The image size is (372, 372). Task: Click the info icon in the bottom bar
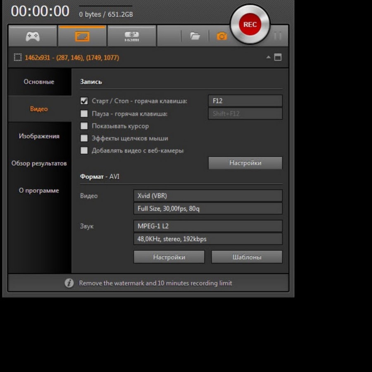pyautogui.click(x=69, y=283)
